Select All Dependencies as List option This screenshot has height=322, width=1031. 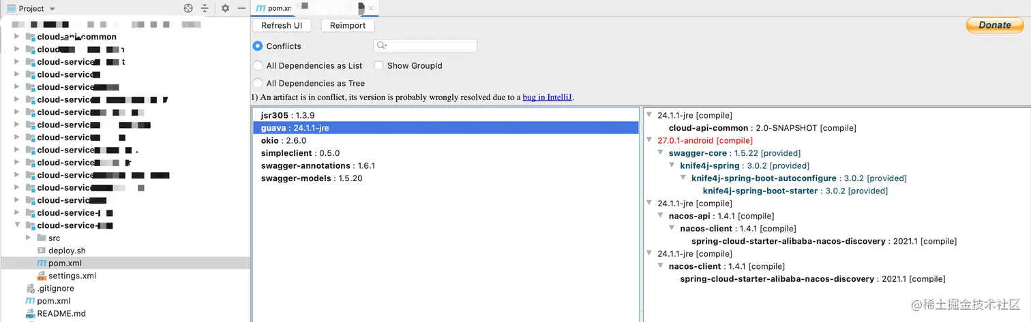(257, 65)
